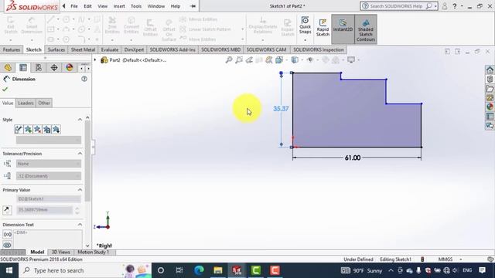Viewport: 495px width, 278px height.
Task: Open the empty Style name dropdown
Action: coord(49,140)
